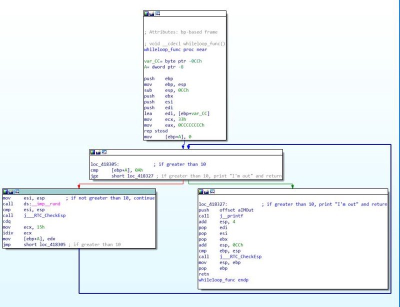
Task: Click the color icon on the printf node
Action: point(201,191)
